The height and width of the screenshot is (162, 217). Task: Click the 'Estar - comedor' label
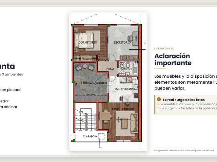tap(123, 109)
